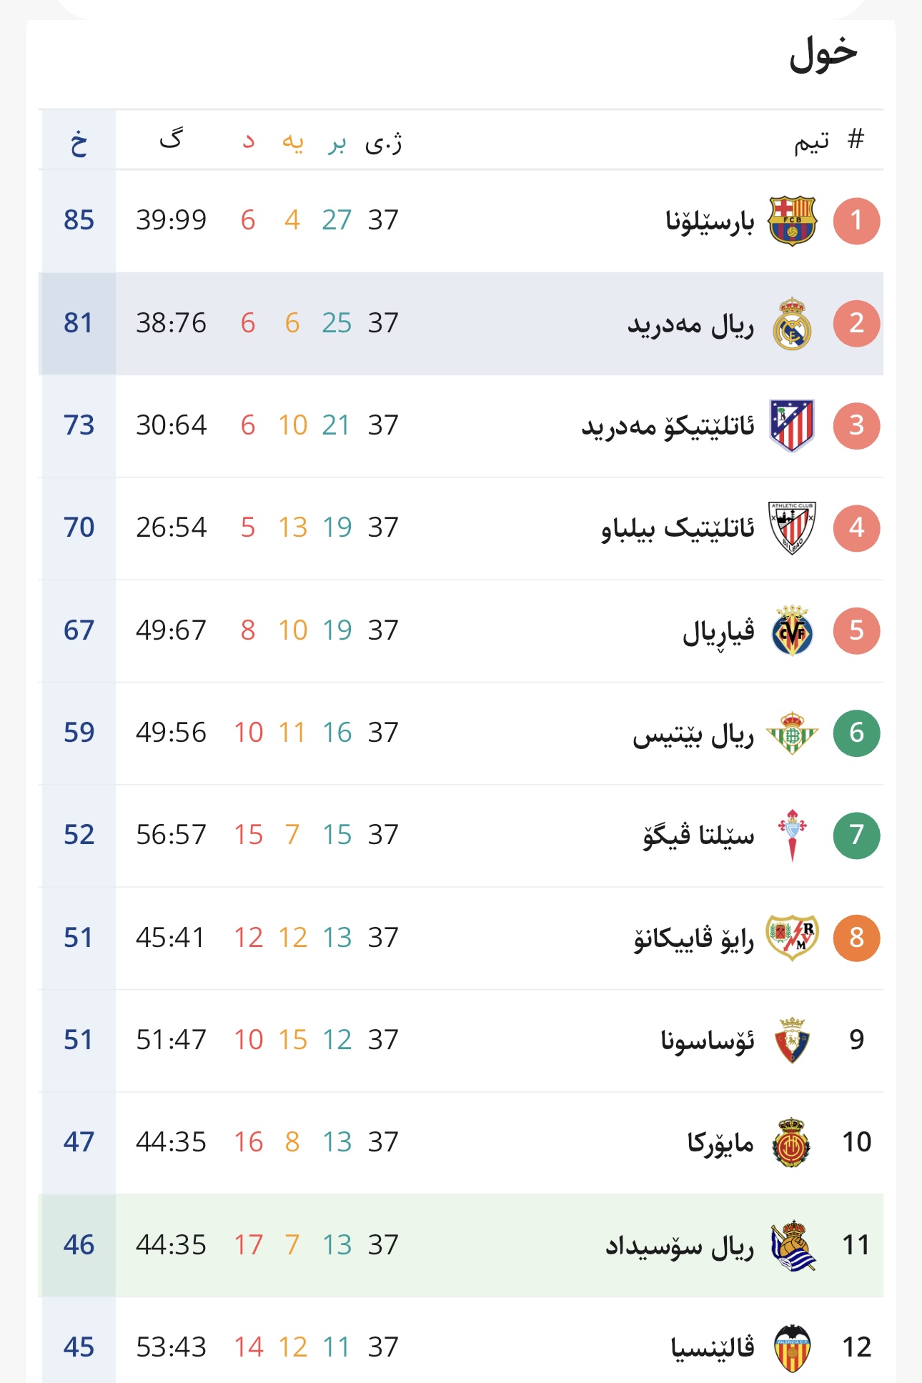
Task: Tap the Celta Vigo crest icon
Action: tap(792, 836)
